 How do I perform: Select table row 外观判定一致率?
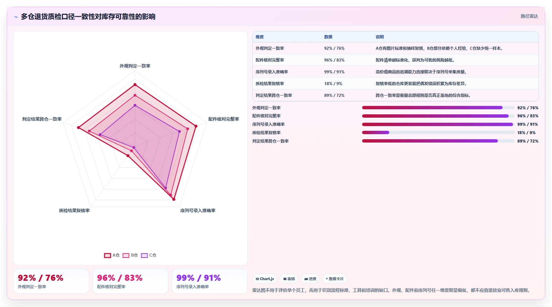point(395,48)
